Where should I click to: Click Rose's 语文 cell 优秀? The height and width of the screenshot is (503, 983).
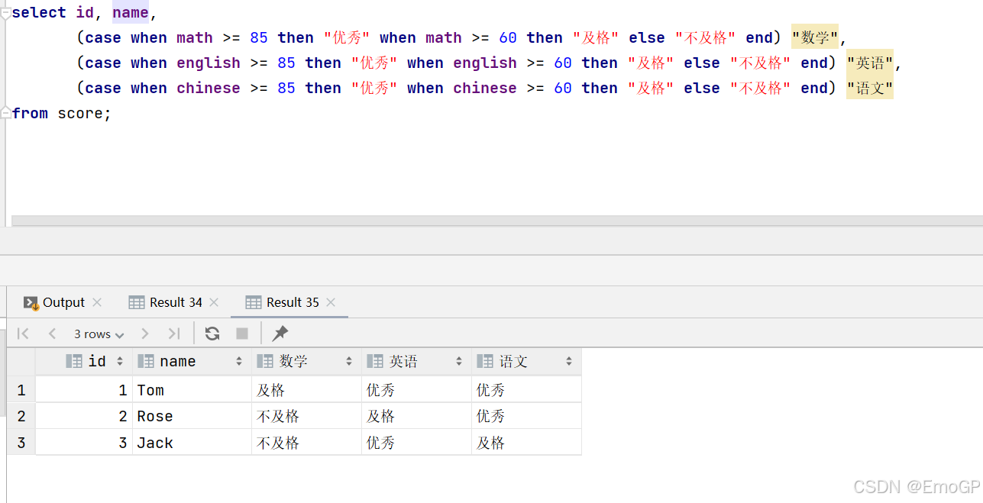(x=527, y=416)
